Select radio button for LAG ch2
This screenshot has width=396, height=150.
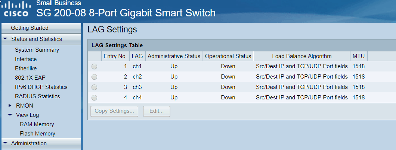pos(94,77)
